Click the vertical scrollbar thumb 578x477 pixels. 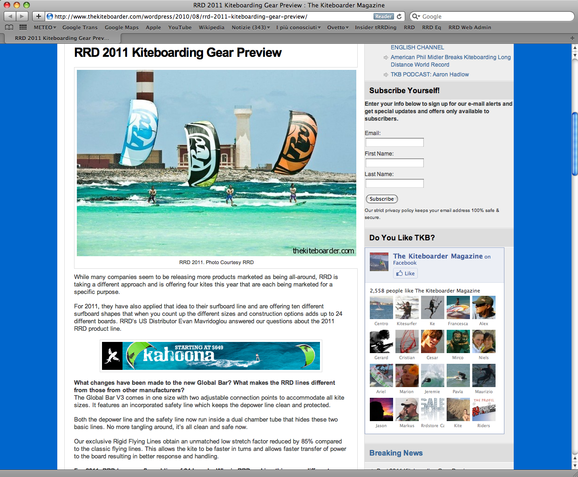pyautogui.click(x=575, y=144)
